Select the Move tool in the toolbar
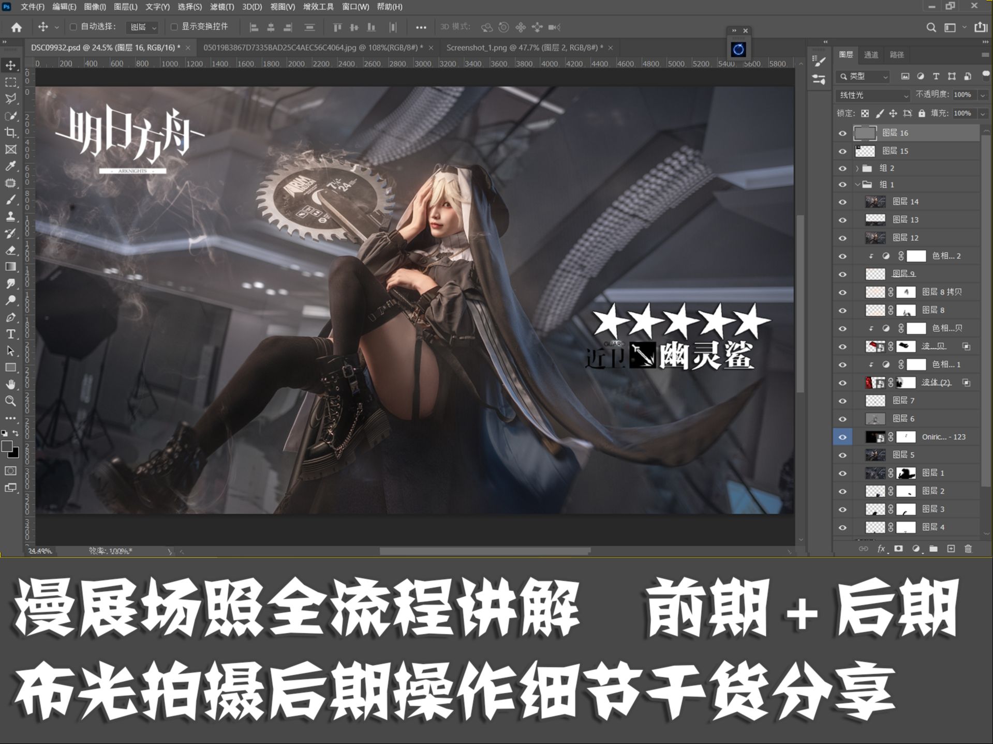The height and width of the screenshot is (744, 993). 10,65
